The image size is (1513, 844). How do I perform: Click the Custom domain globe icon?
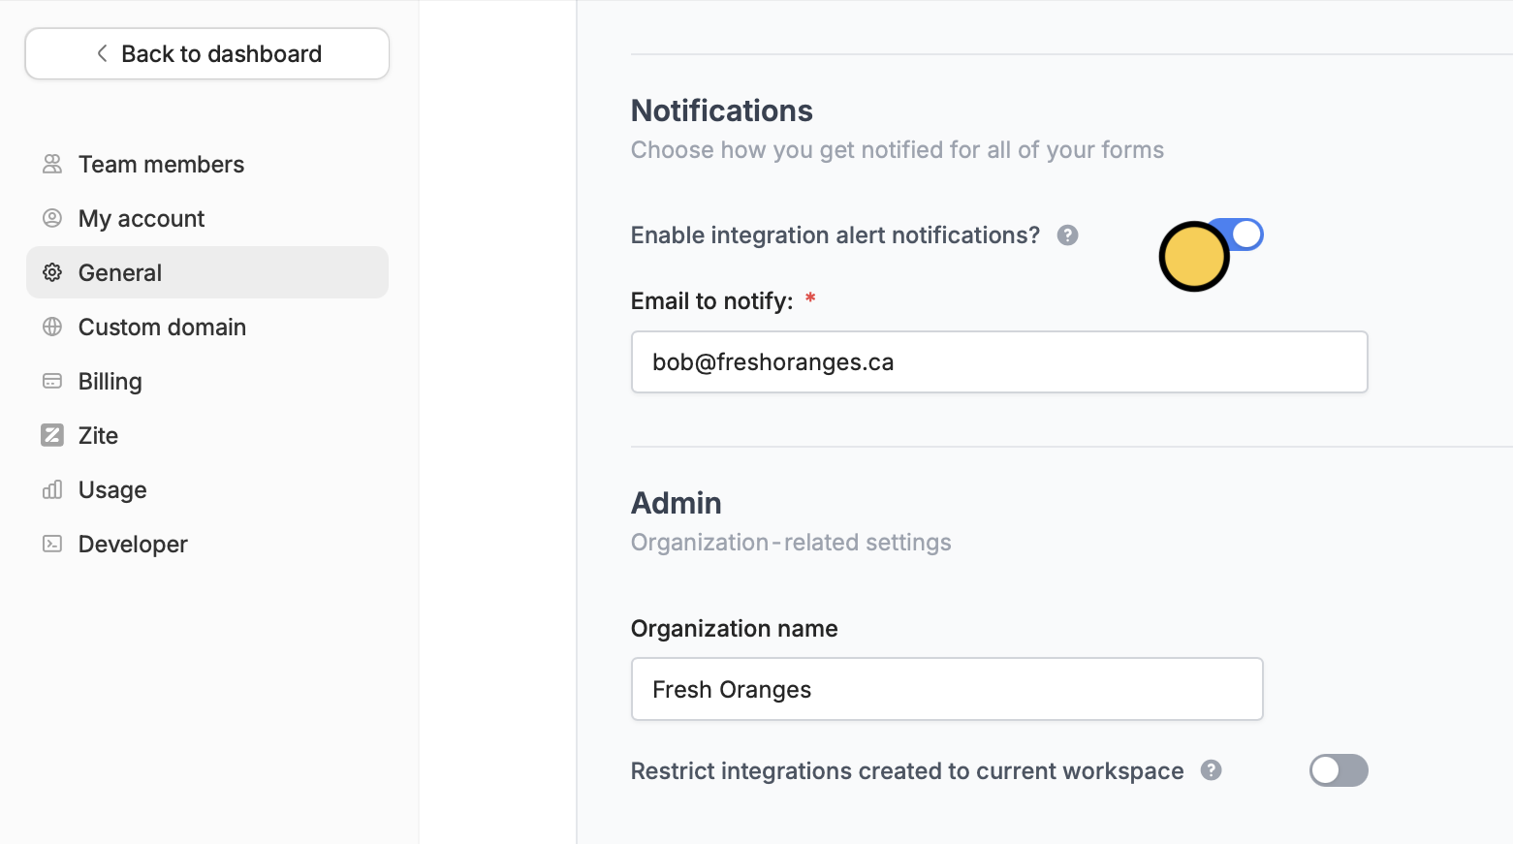pos(52,327)
